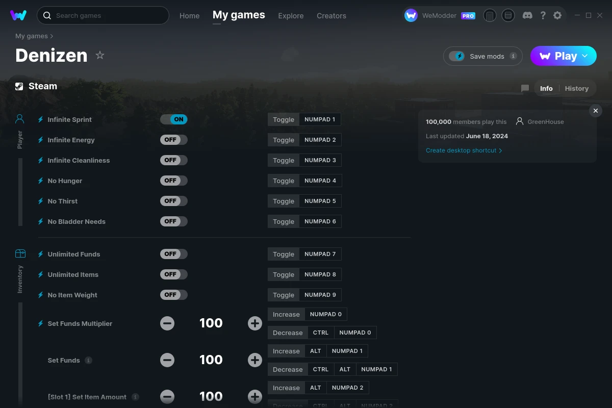
Task: Increase Set Funds Multiplier with plus button
Action: (254, 323)
